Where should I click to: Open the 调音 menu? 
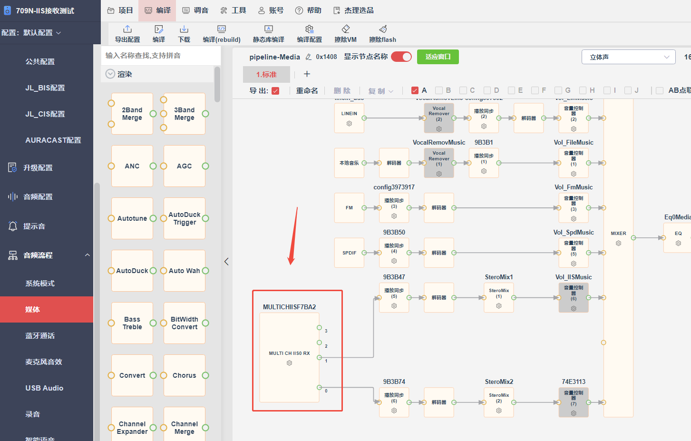pyautogui.click(x=195, y=10)
